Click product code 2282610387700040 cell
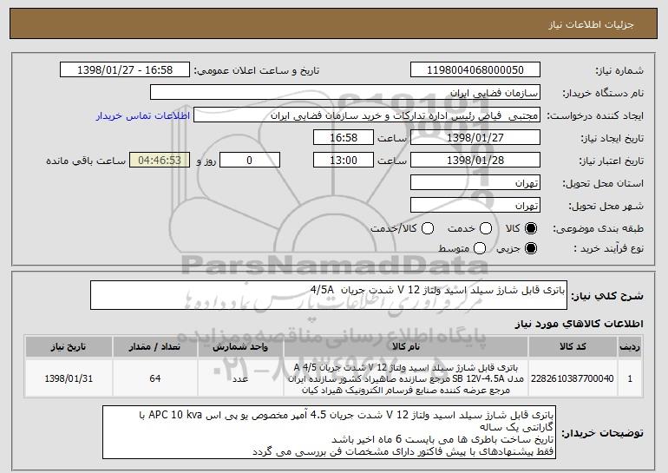The image size is (668, 473). click(573, 378)
